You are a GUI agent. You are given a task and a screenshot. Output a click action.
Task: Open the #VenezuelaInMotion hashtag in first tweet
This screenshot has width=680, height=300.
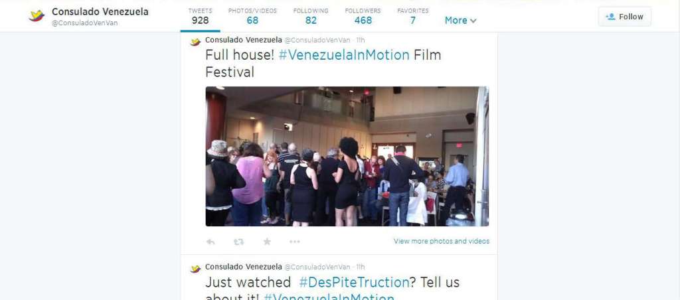tap(344, 55)
